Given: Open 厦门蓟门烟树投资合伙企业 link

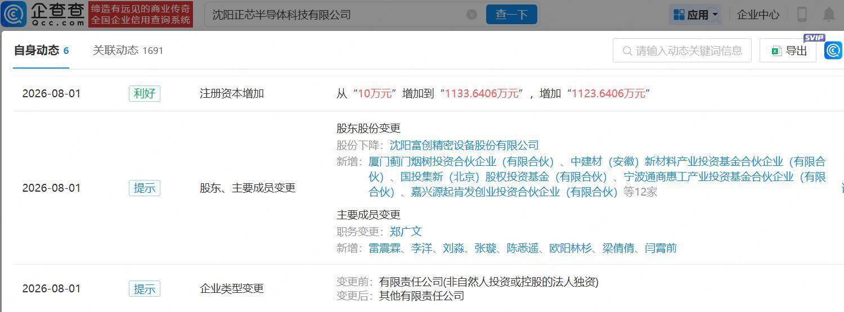Looking at the screenshot, I should (461, 162).
